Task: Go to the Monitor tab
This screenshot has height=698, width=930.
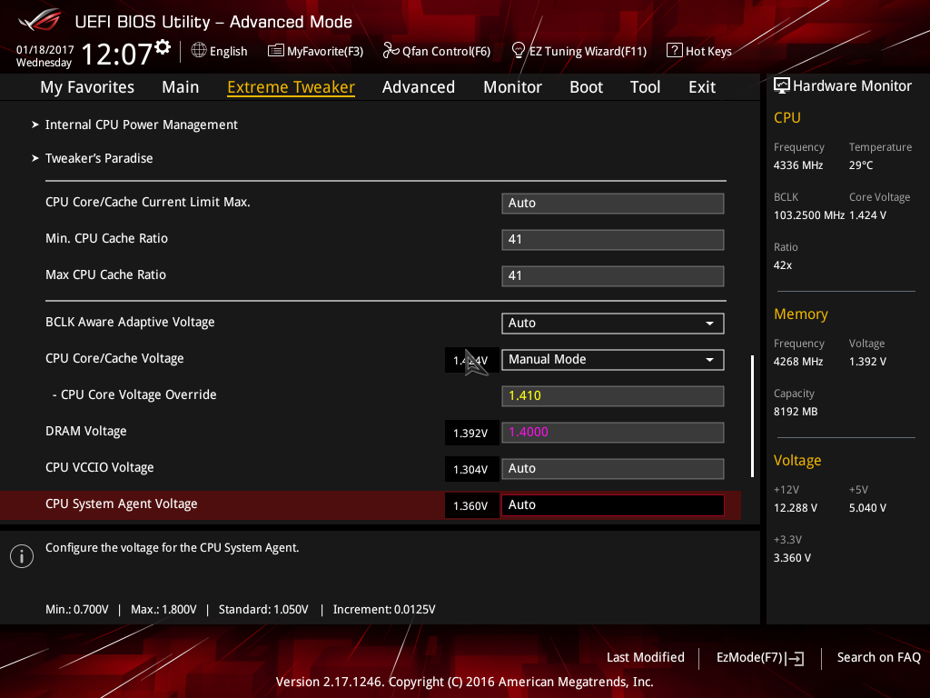Action: (512, 87)
